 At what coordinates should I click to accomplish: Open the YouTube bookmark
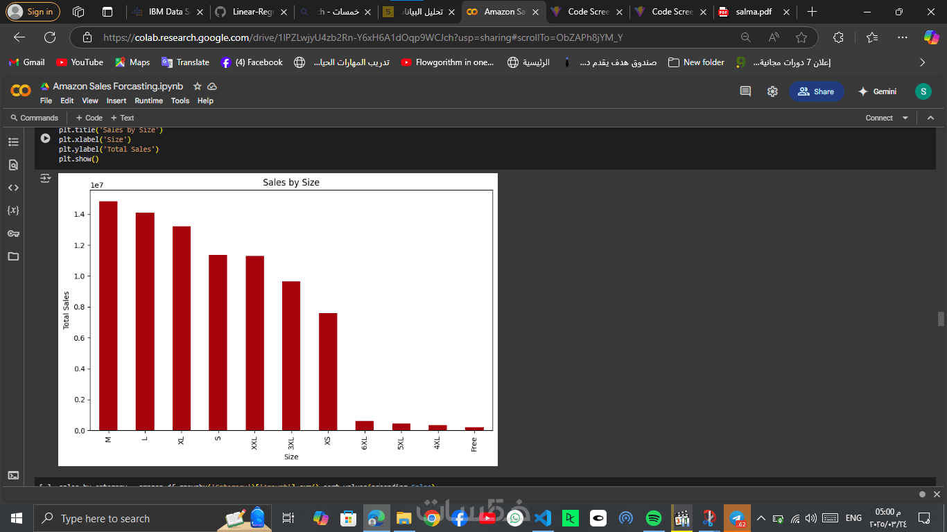[80, 62]
